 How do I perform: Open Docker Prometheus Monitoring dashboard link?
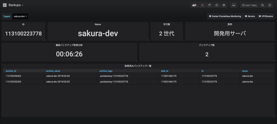click(x=225, y=16)
